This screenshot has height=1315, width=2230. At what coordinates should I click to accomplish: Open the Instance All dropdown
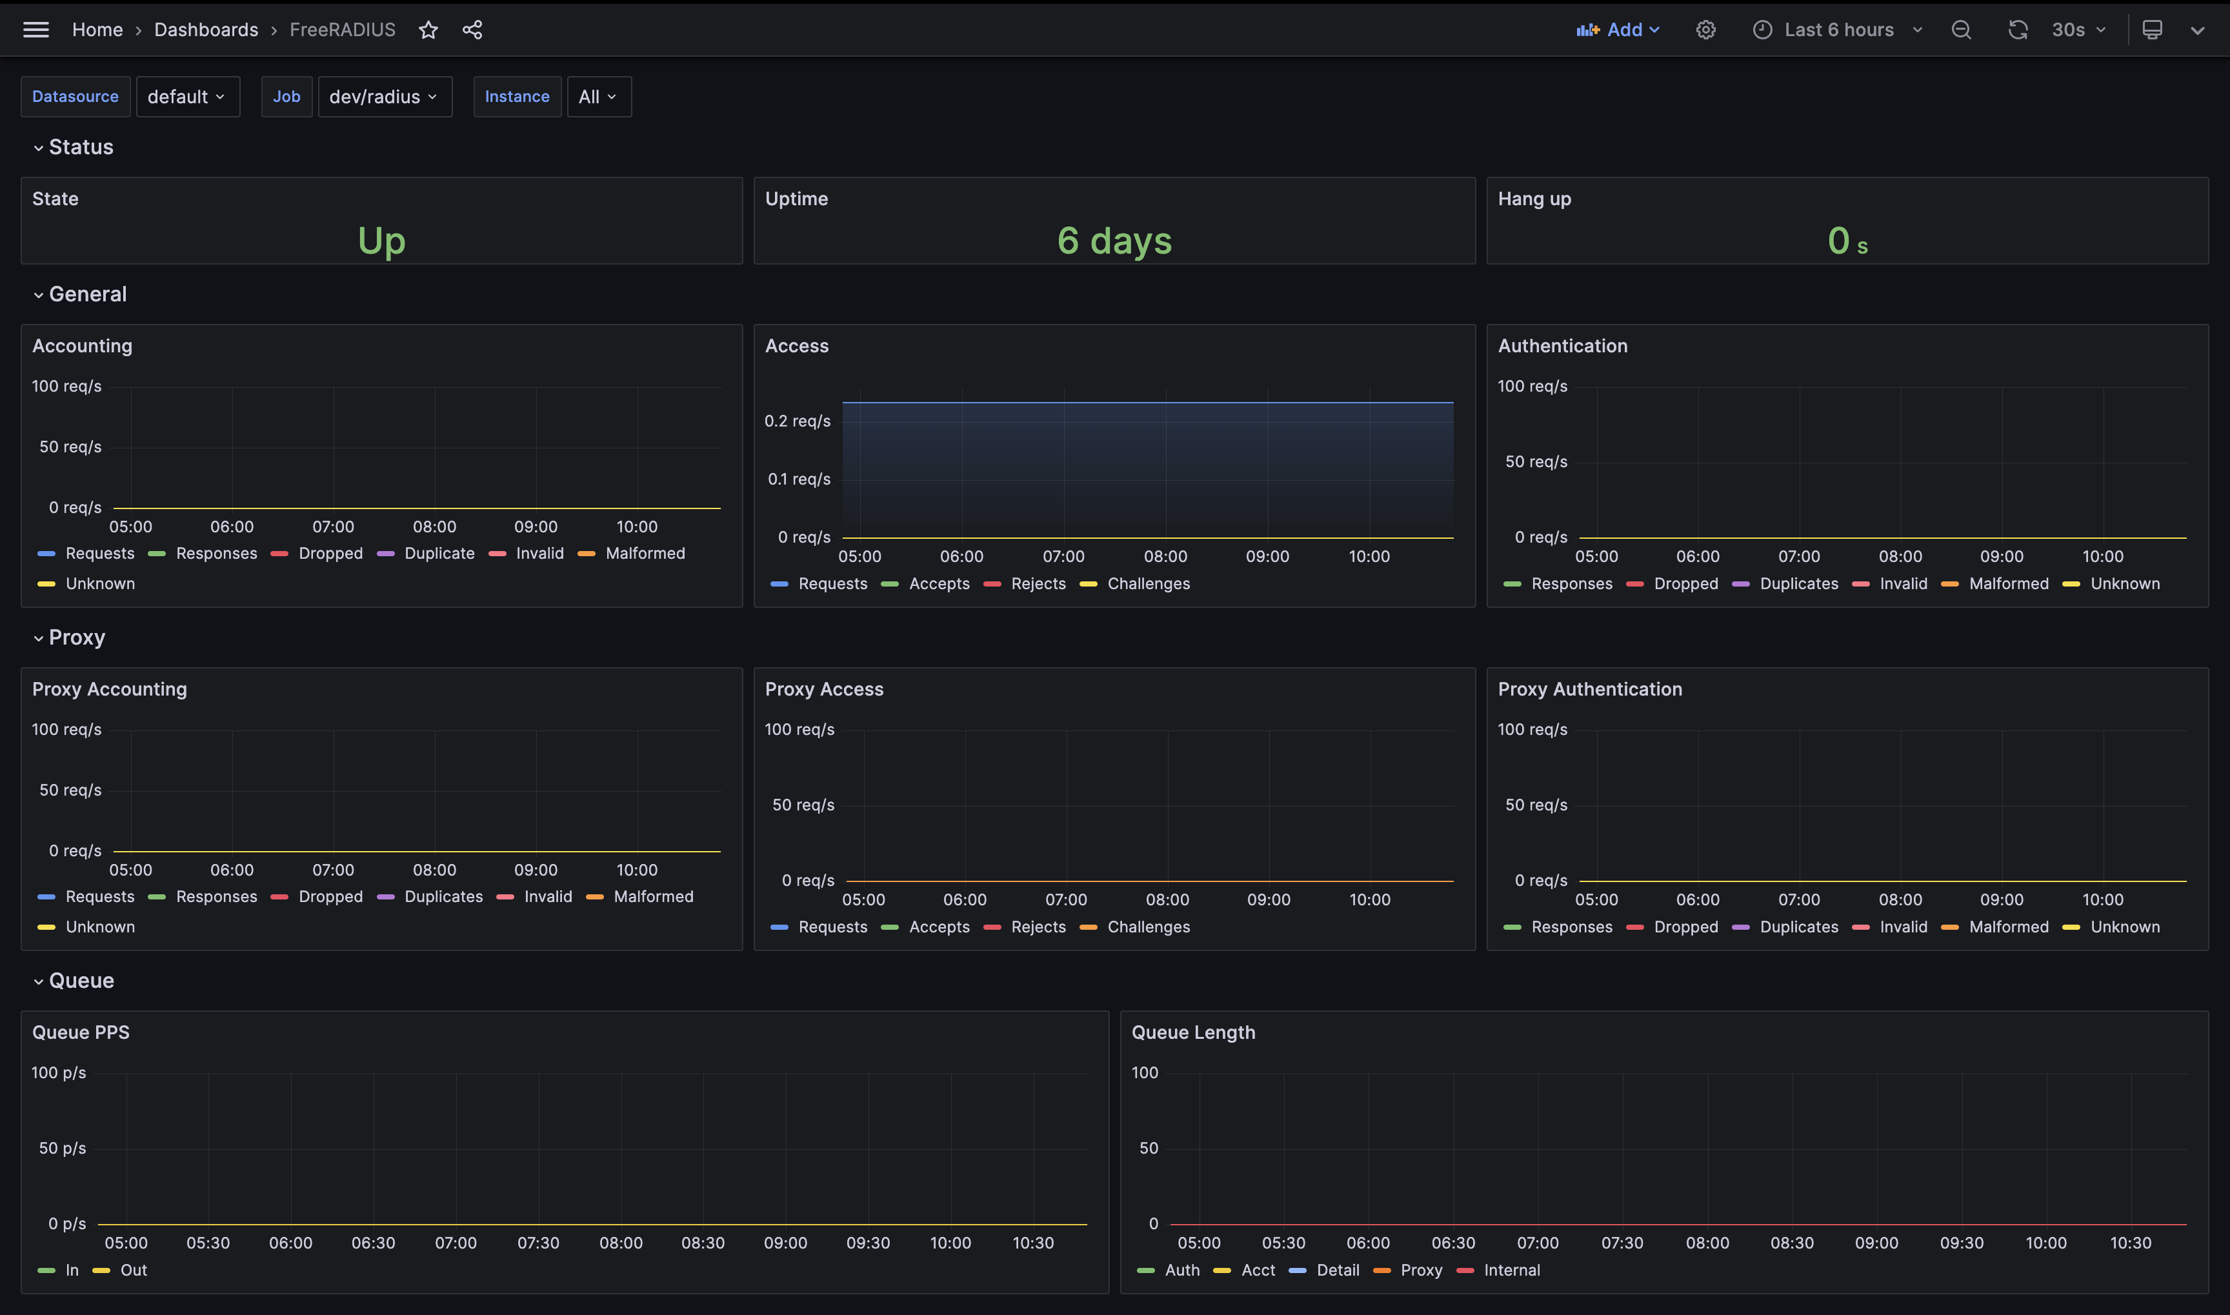tap(598, 97)
